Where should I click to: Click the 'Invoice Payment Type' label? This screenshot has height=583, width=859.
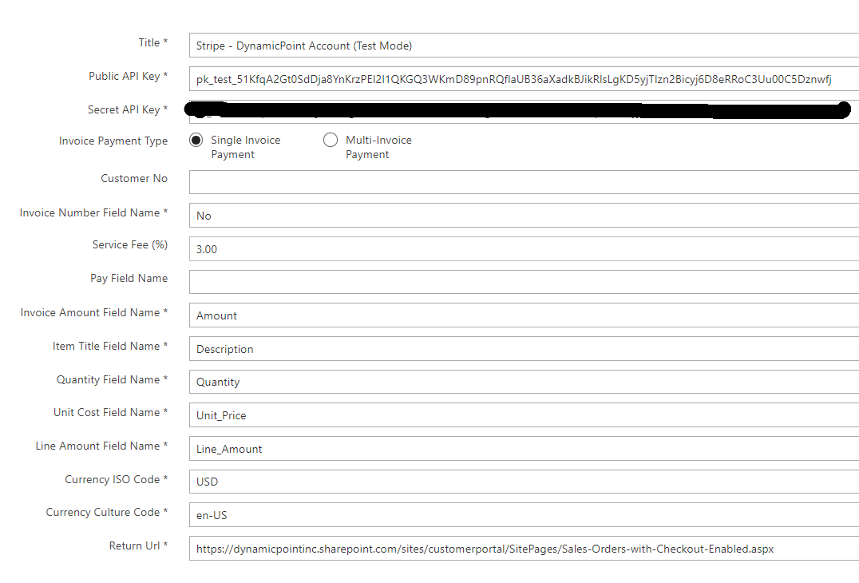(x=113, y=141)
